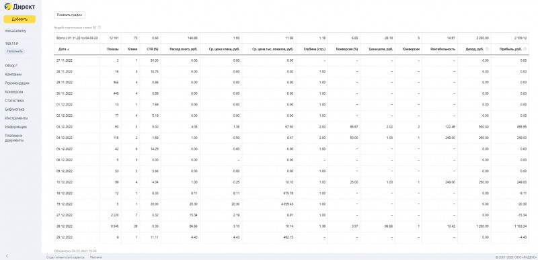Image resolution: width=538 pixels, height=260 pixels.
Task: Click the Yandex Direct logo icon
Action: coord(8,7)
